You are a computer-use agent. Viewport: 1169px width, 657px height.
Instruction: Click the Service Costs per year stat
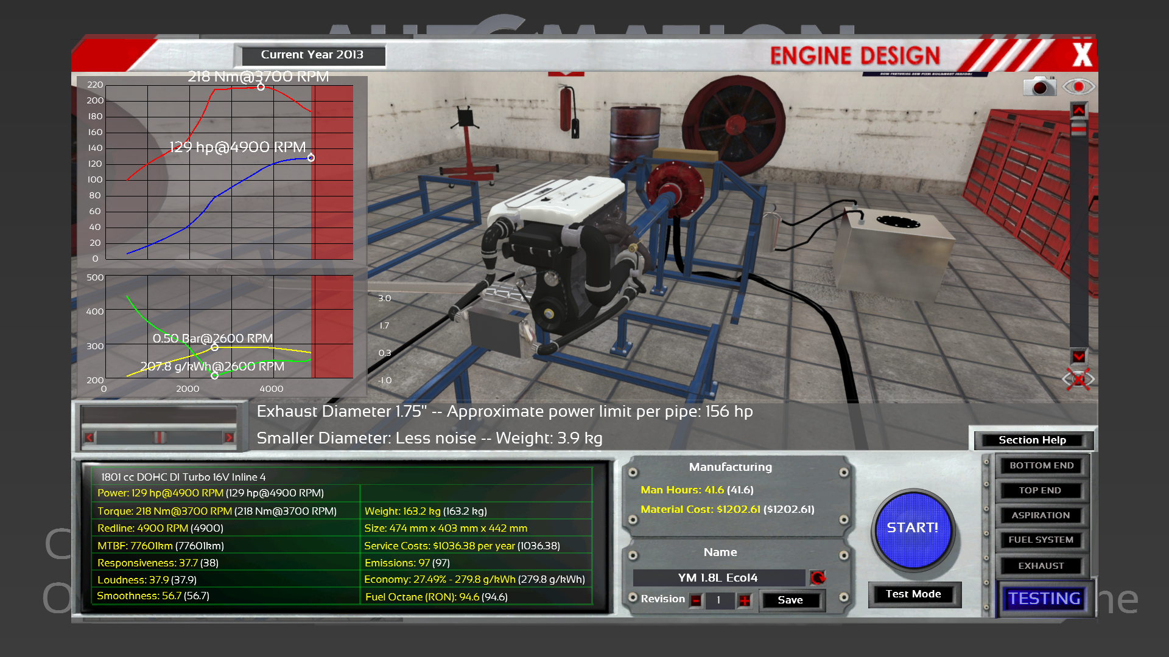(x=462, y=546)
